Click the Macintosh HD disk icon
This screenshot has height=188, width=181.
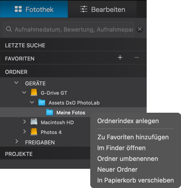coord(34,122)
